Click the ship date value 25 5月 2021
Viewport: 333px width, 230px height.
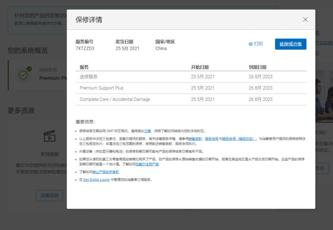pyautogui.click(x=128, y=49)
